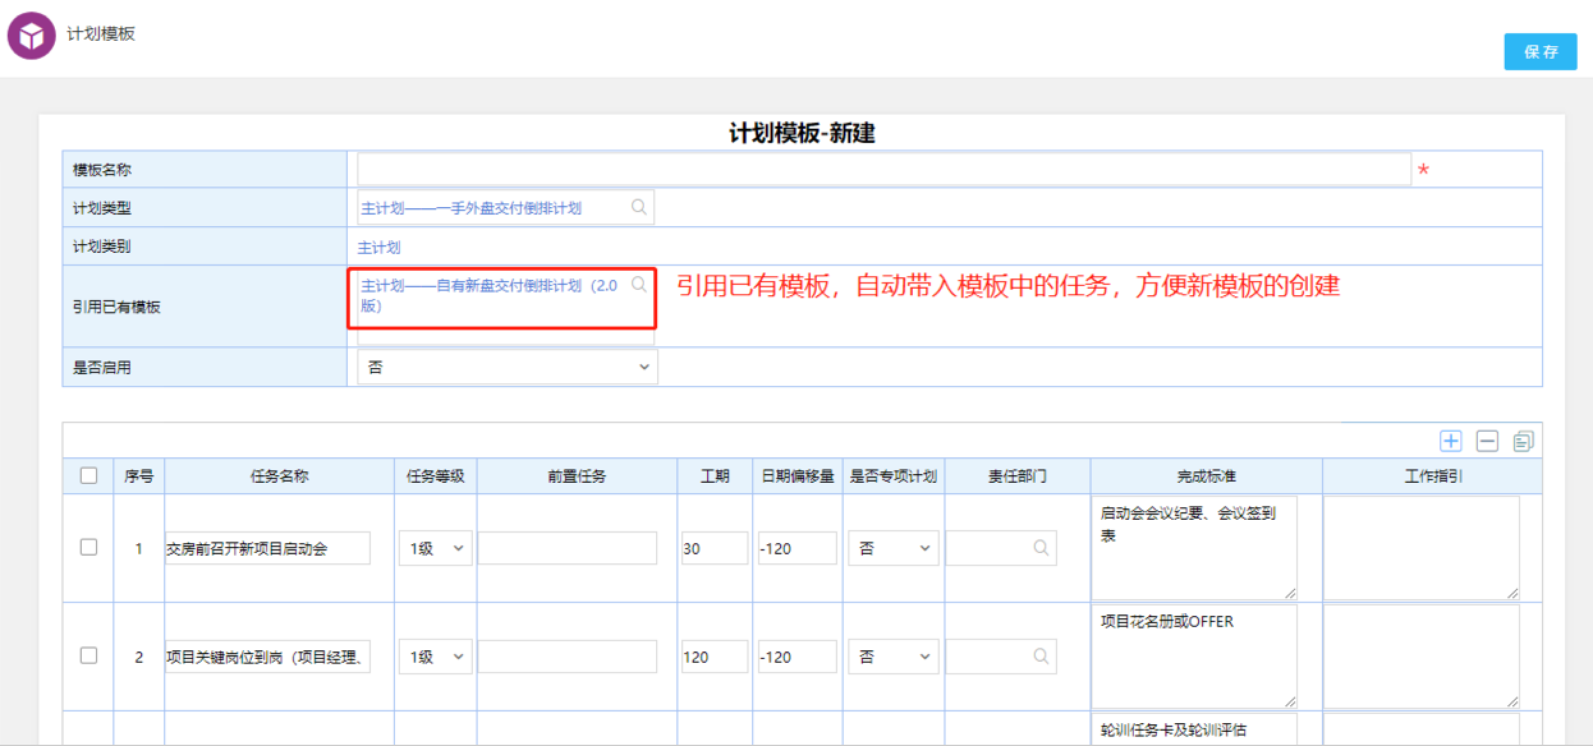Check the row 2 checkbox
This screenshot has height=746, width=1593.
pyautogui.click(x=89, y=656)
